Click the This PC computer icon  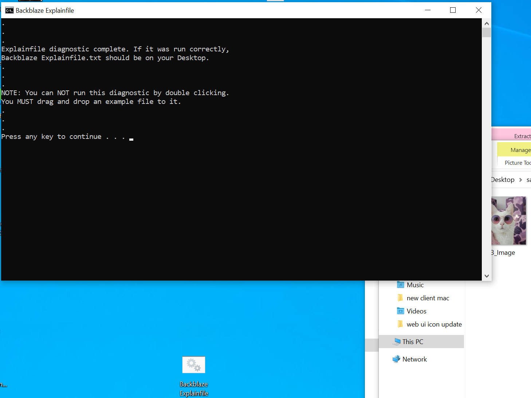(396, 342)
